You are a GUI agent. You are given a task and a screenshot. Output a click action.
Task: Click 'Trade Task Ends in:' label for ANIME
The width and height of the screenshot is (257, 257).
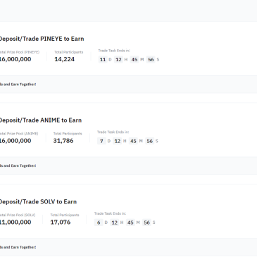coord(113,132)
